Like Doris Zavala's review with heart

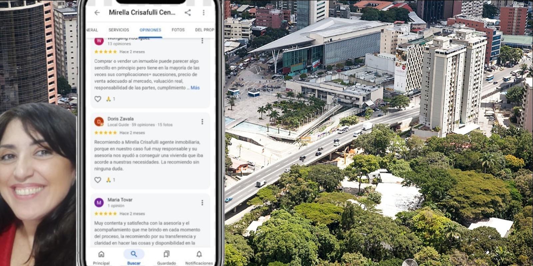click(x=98, y=180)
